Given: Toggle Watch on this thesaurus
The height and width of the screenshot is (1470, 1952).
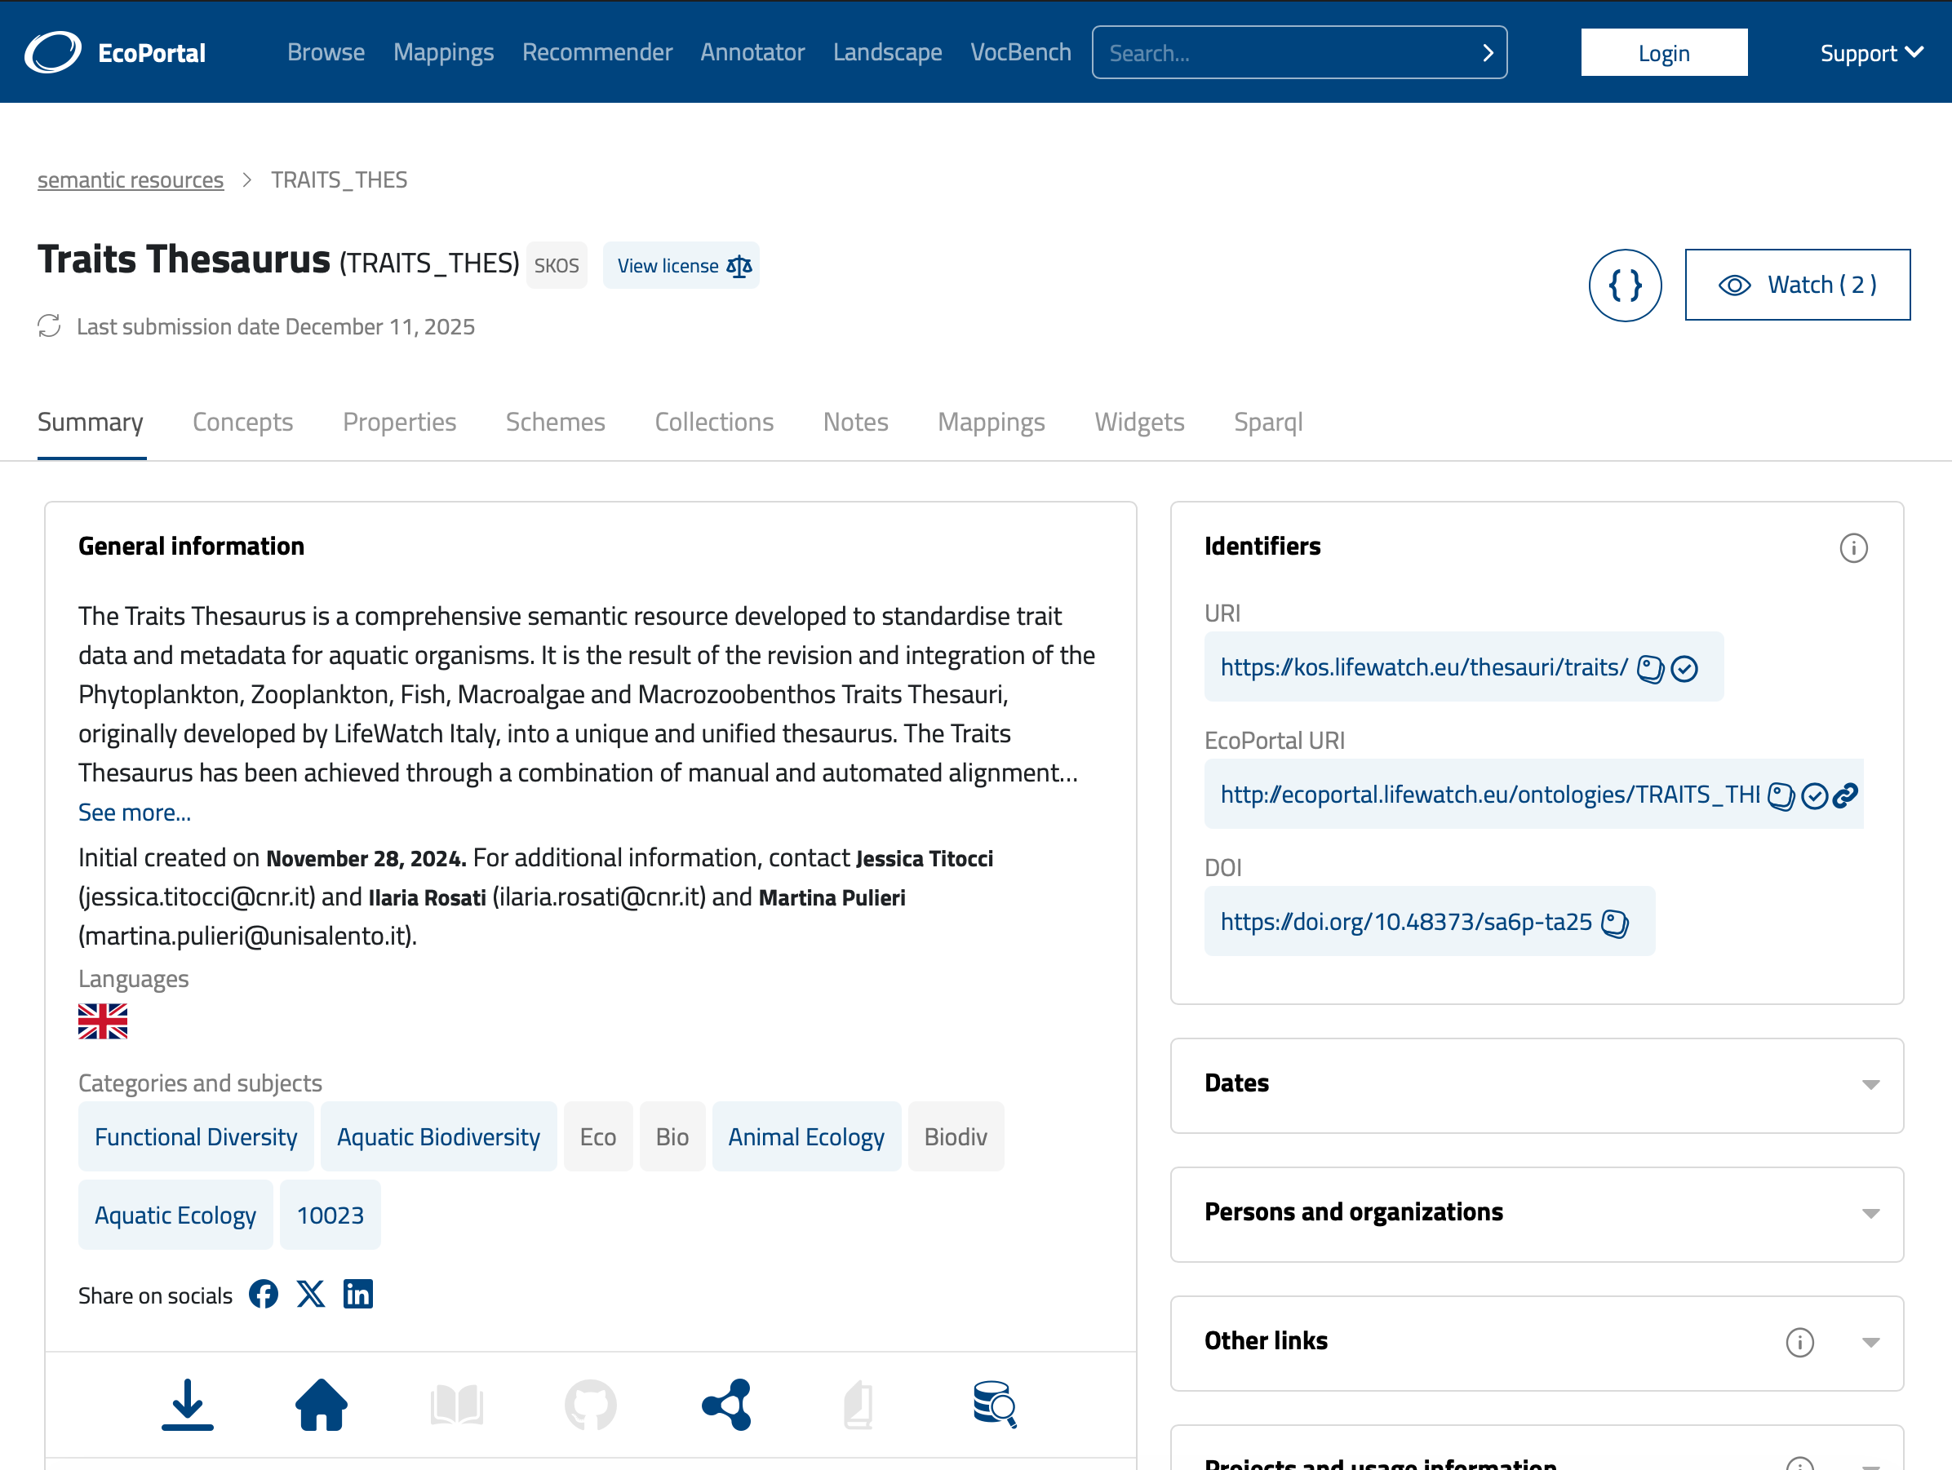Looking at the screenshot, I should [1797, 285].
